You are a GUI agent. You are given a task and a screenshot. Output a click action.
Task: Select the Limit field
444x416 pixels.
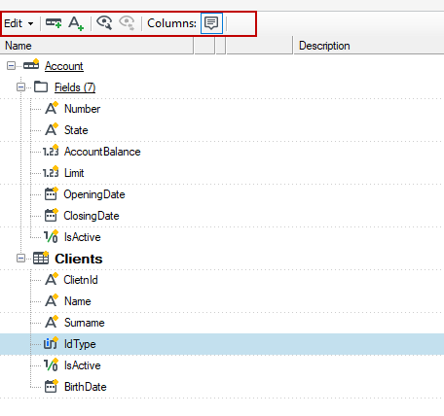[x=74, y=173]
